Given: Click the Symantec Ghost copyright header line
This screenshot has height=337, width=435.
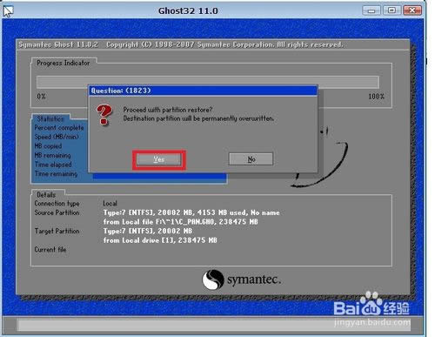Looking at the screenshot, I should pos(181,44).
